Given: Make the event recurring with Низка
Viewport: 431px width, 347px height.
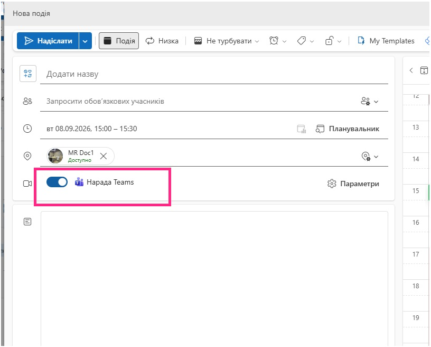Looking at the screenshot, I should coord(162,41).
